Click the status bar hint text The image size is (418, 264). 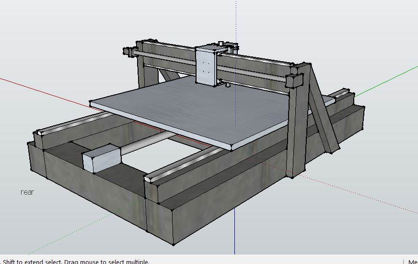click(x=77, y=261)
